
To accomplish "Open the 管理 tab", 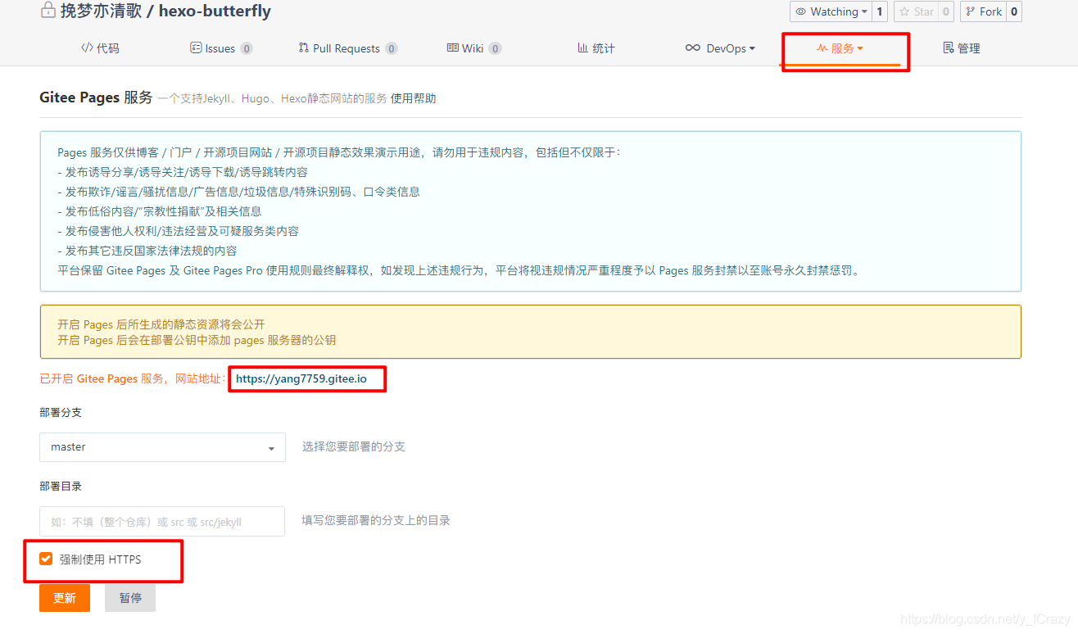I will tap(962, 48).
